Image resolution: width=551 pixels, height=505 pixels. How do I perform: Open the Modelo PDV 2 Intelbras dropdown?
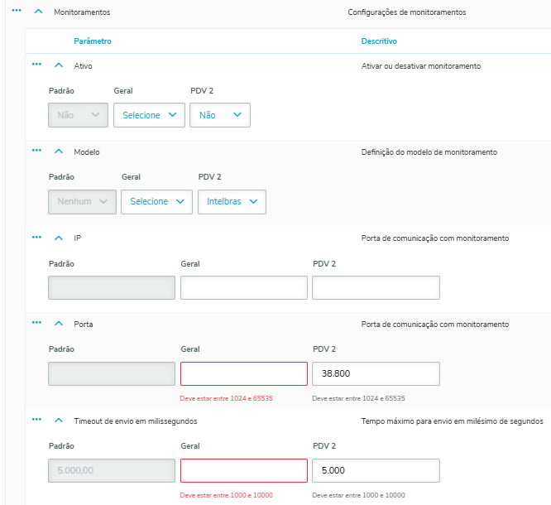(232, 201)
